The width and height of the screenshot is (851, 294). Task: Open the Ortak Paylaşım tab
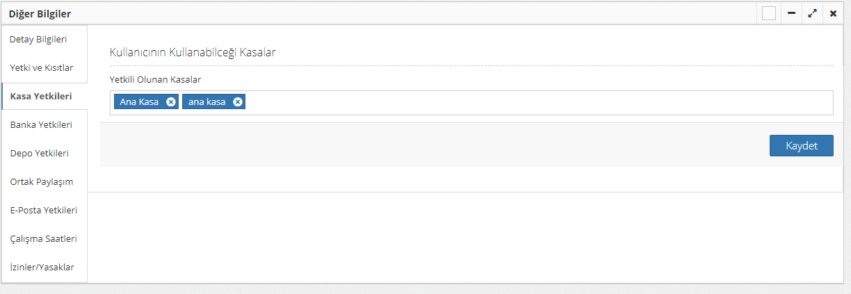pos(42,182)
